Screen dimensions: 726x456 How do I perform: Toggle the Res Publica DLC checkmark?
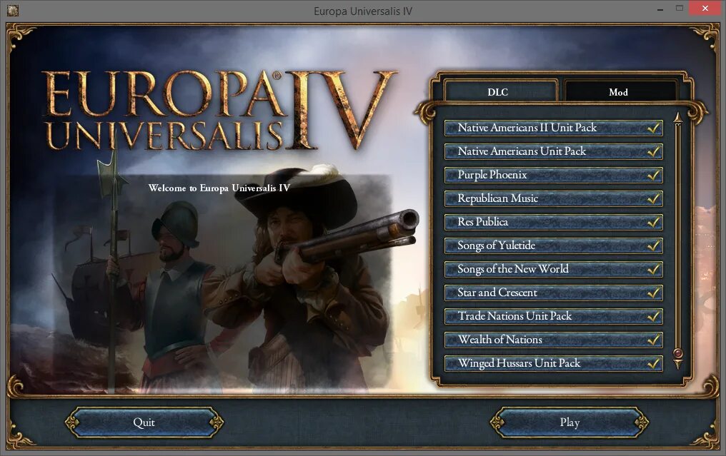click(653, 222)
